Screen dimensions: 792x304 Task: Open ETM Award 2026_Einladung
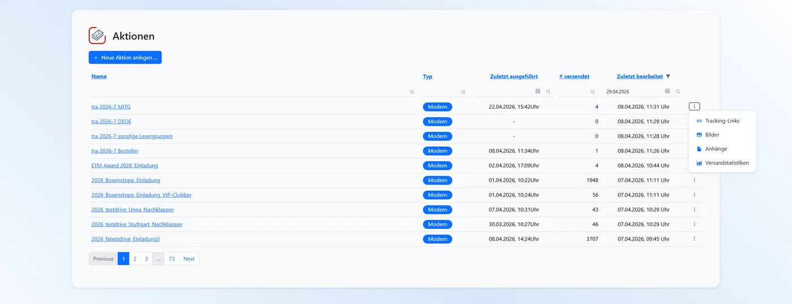point(124,165)
